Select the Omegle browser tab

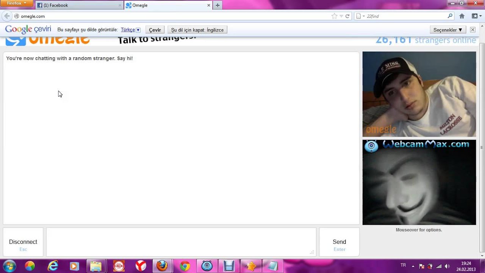tap(168, 5)
